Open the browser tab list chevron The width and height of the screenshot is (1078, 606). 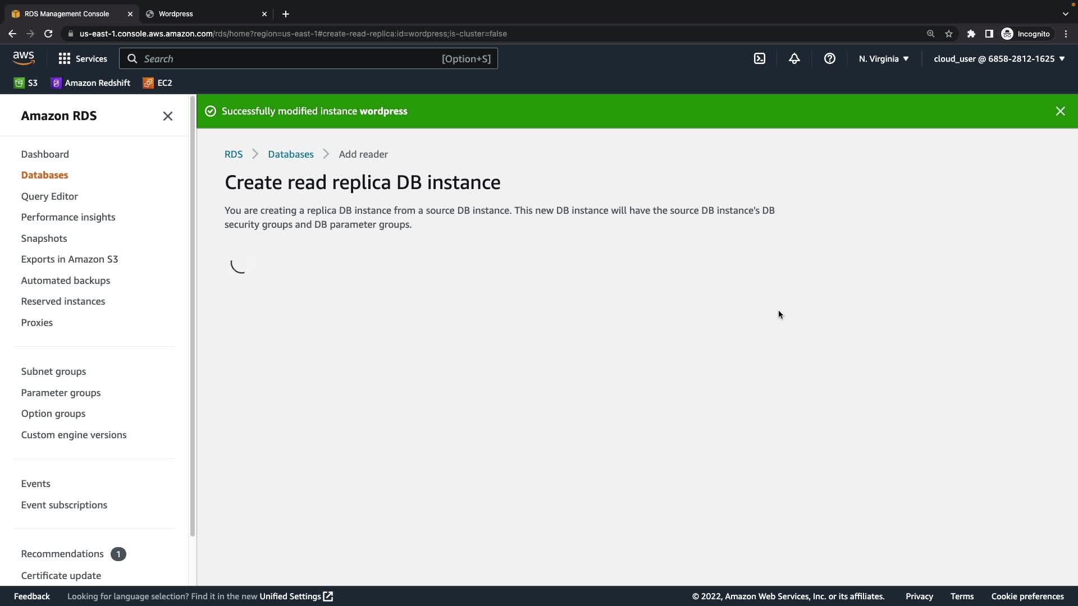(1065, 13)
